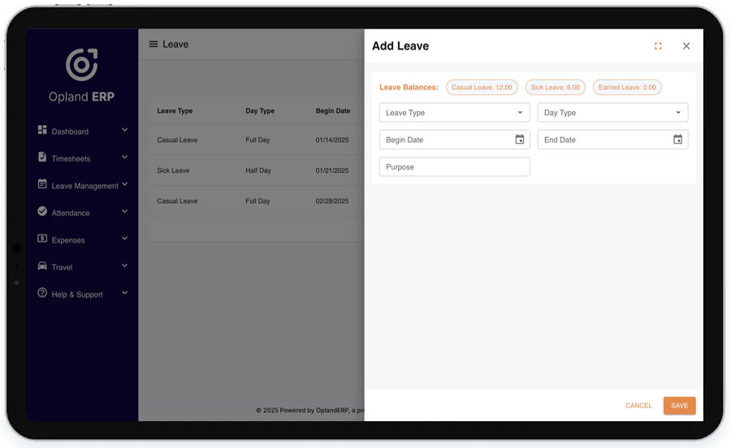Click the Expenses dollar icon in sidebar
Image resolution: width=731 pixels, height=448 pixels.
point(42,239)
